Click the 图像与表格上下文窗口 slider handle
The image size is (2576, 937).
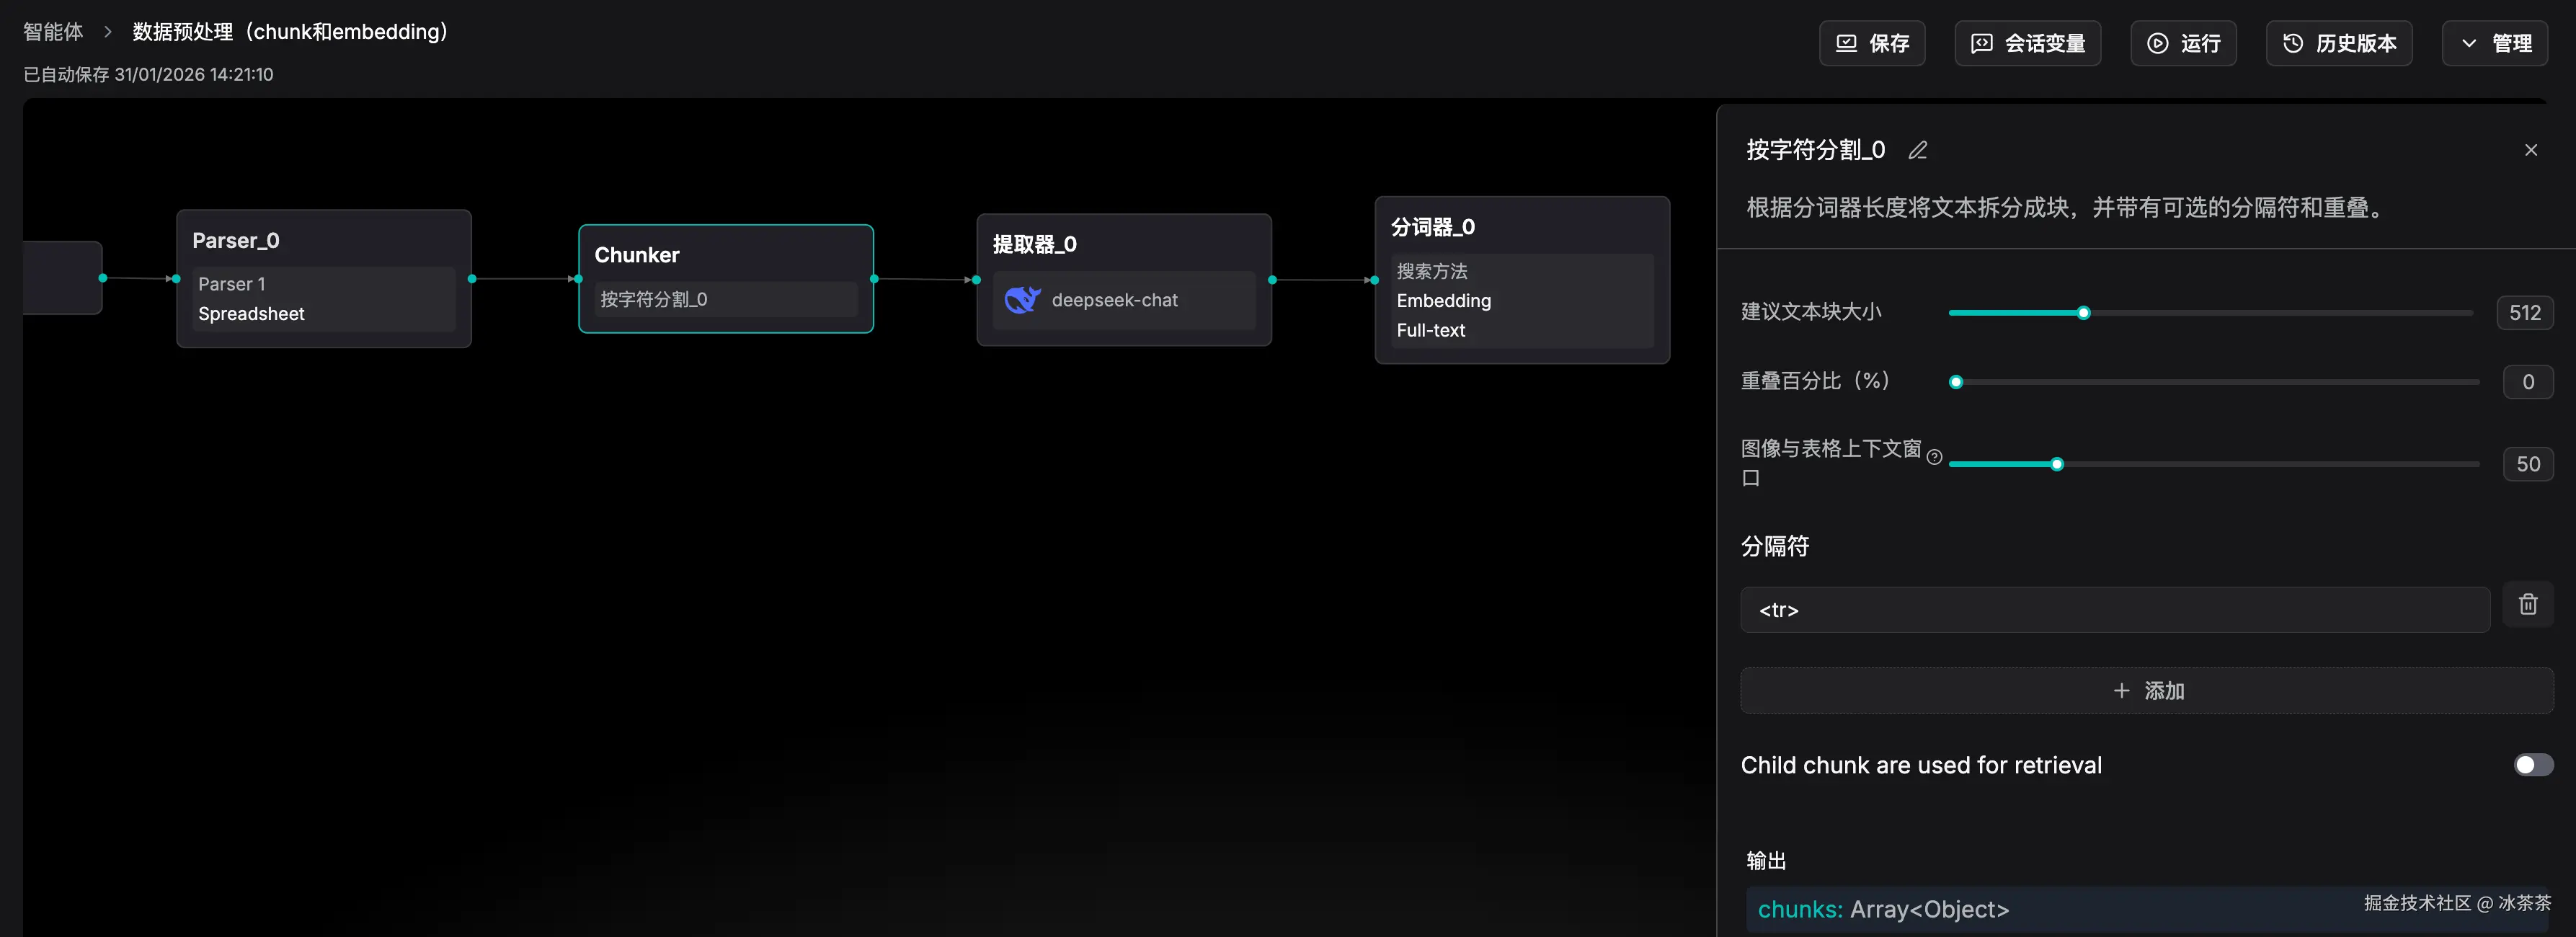2056,464
